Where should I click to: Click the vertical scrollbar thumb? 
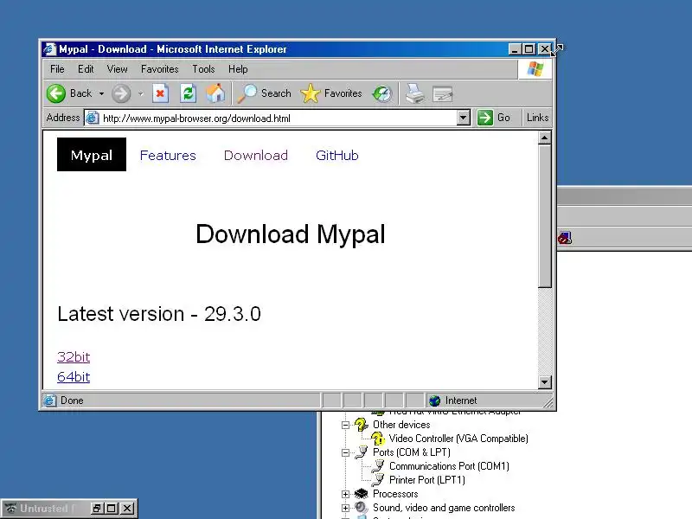point(545,217)
